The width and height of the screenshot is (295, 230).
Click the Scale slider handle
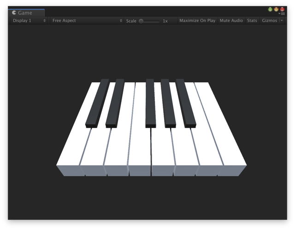point(141,21)
